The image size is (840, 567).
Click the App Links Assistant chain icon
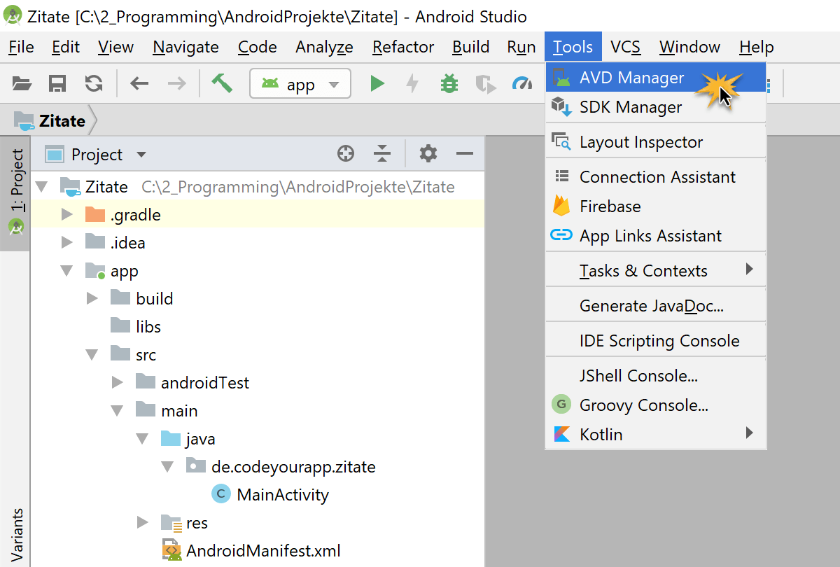pos(561,236)
